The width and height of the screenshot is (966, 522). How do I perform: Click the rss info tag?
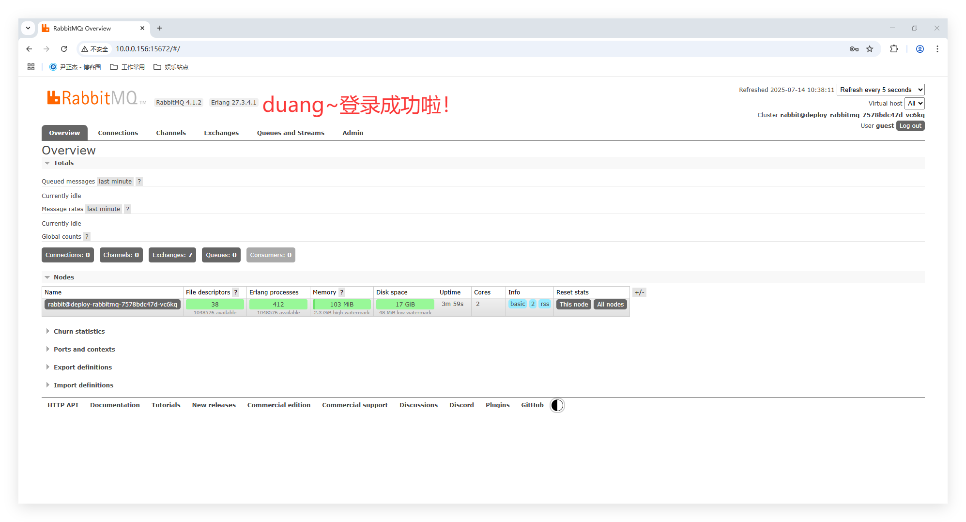[x=545, y=304]
